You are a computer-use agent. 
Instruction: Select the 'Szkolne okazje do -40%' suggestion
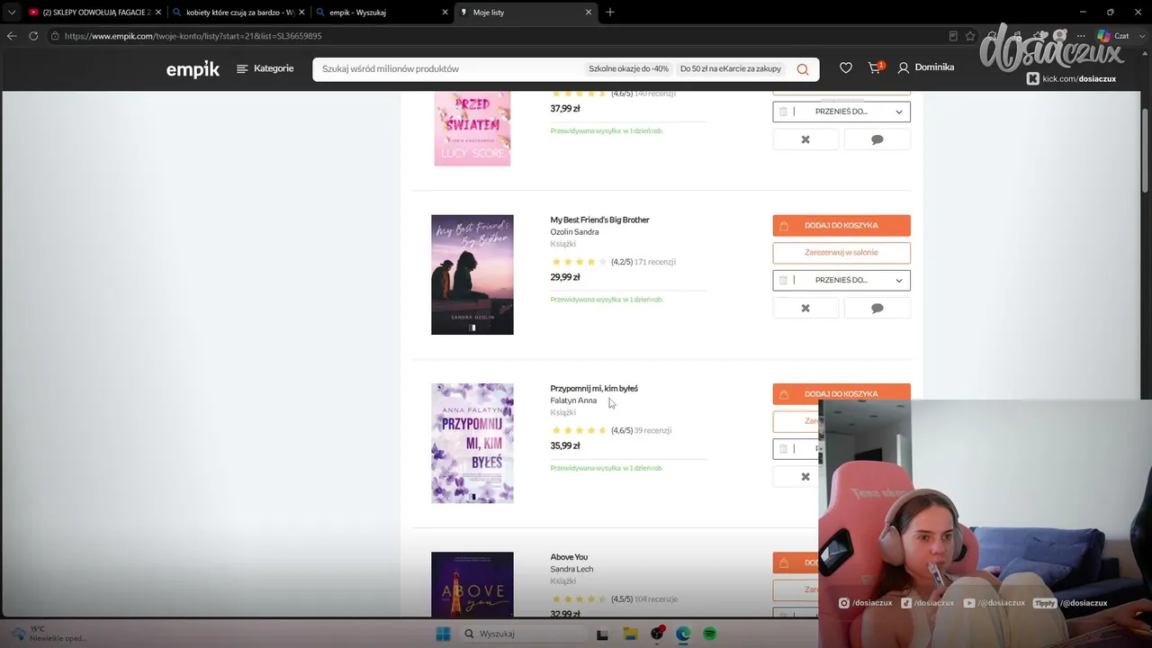coord(628,69)
